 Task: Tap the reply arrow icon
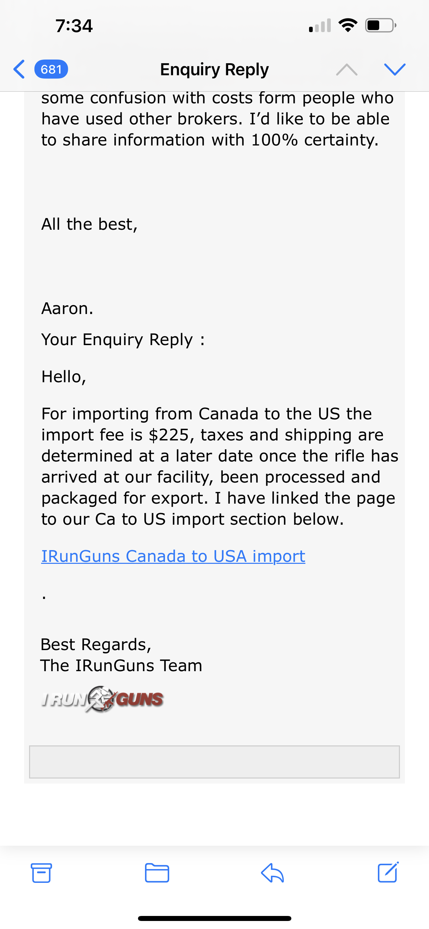[x=272, y=873]
